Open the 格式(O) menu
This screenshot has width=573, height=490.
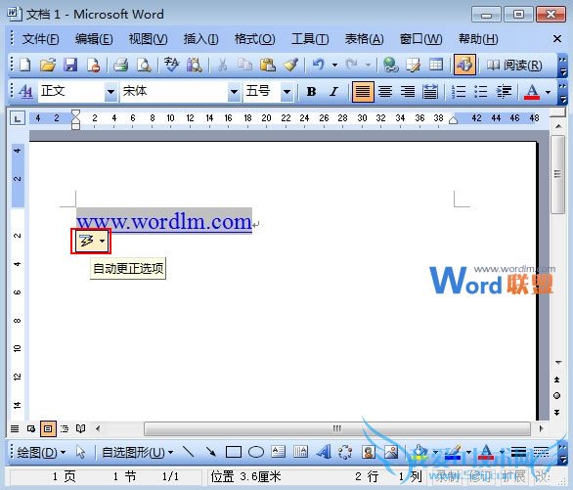(x=254, y=39)
